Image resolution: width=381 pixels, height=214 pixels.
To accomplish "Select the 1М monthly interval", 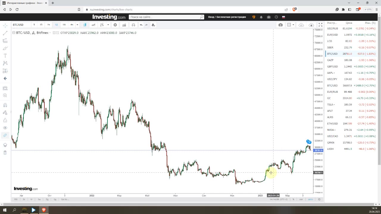I will 64,25.
